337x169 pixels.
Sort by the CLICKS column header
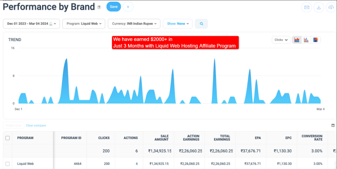point(104,138)
